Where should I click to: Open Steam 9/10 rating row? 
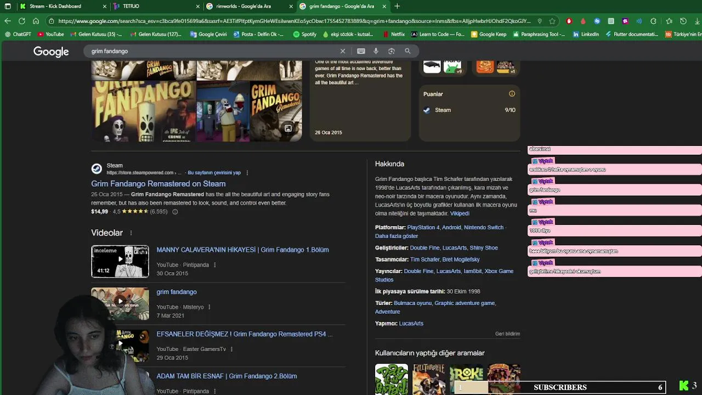tap(469, 110)
